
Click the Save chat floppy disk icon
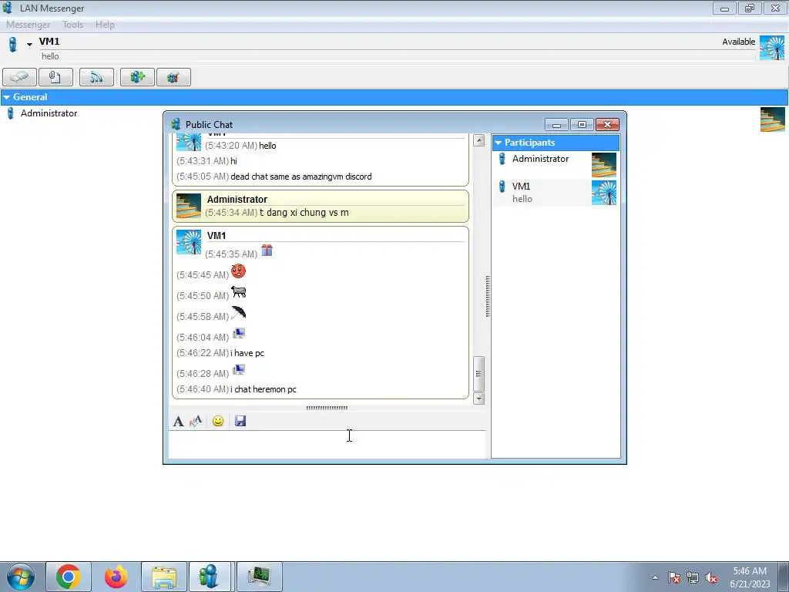point(240,421)
